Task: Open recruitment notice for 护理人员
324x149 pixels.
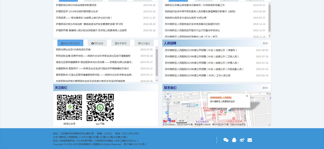Action: [202, 63]
